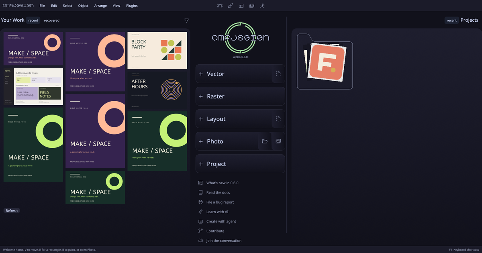The height and width of the screenshot is (253, 482).
Task: Click the dashed file icon on the Layout row
Action: point(278,119)
